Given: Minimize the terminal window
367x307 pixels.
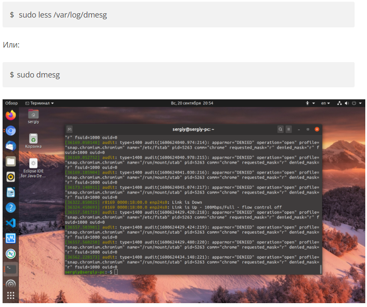Looking at the screenshot, I should 299,129.
